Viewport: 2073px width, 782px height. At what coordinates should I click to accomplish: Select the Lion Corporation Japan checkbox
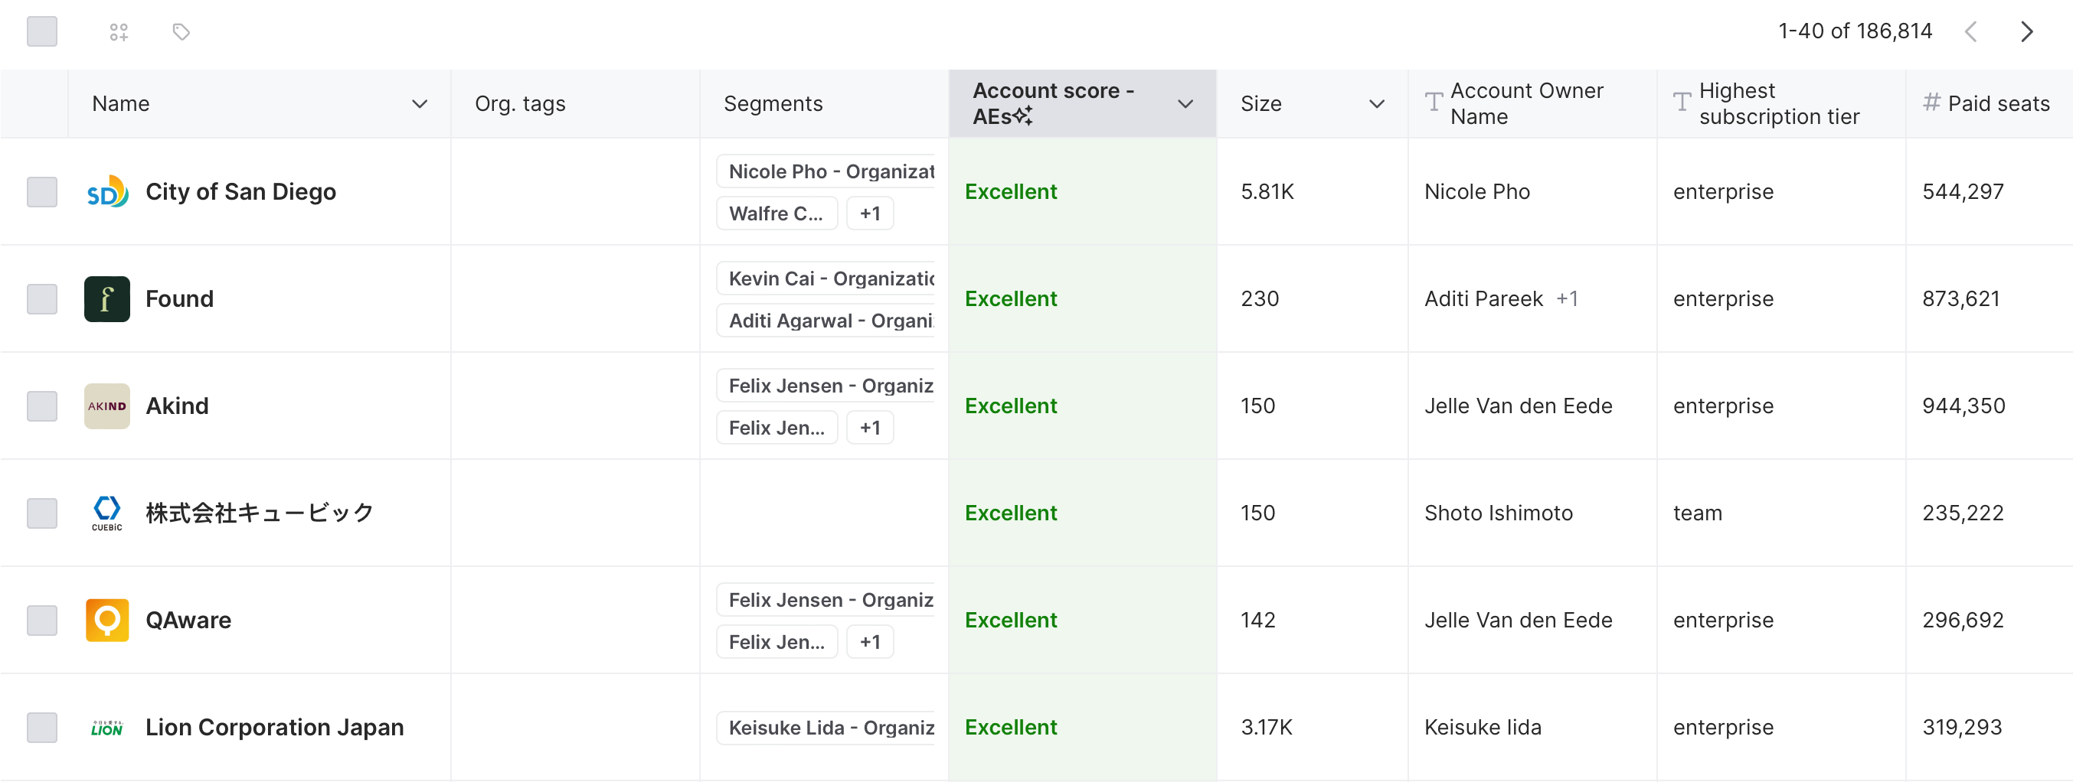click(x=42, y=728)
